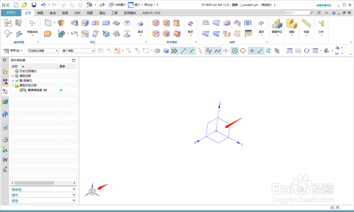Image resolution: width=354 pixels, height=212 pixels.
Task: Click the Through Curves surface icon
Action: pyautogui.click(x=206, y=34)
